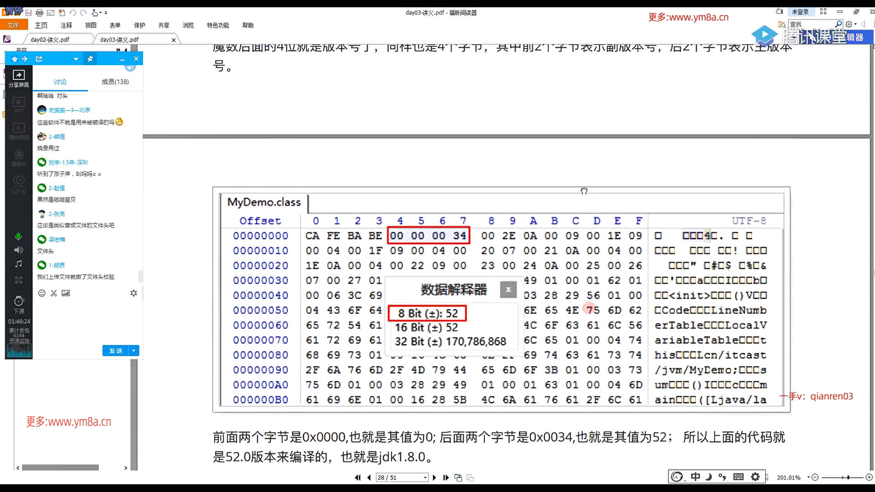Open chat settings gear icon
Image resolution: width=875 pixels, height=492 pixels.
pyautogui.click(x=134, y=293)
